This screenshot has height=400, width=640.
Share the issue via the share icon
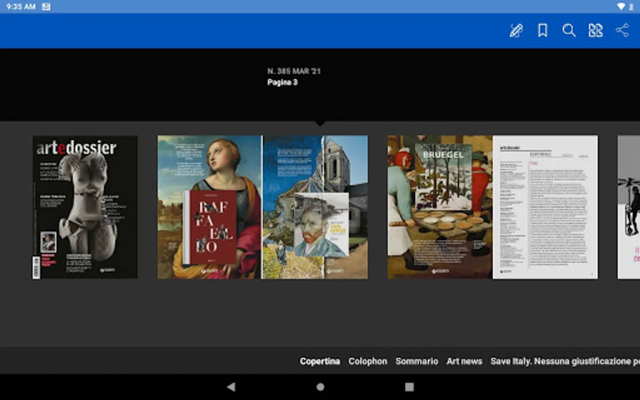[622, 30]
